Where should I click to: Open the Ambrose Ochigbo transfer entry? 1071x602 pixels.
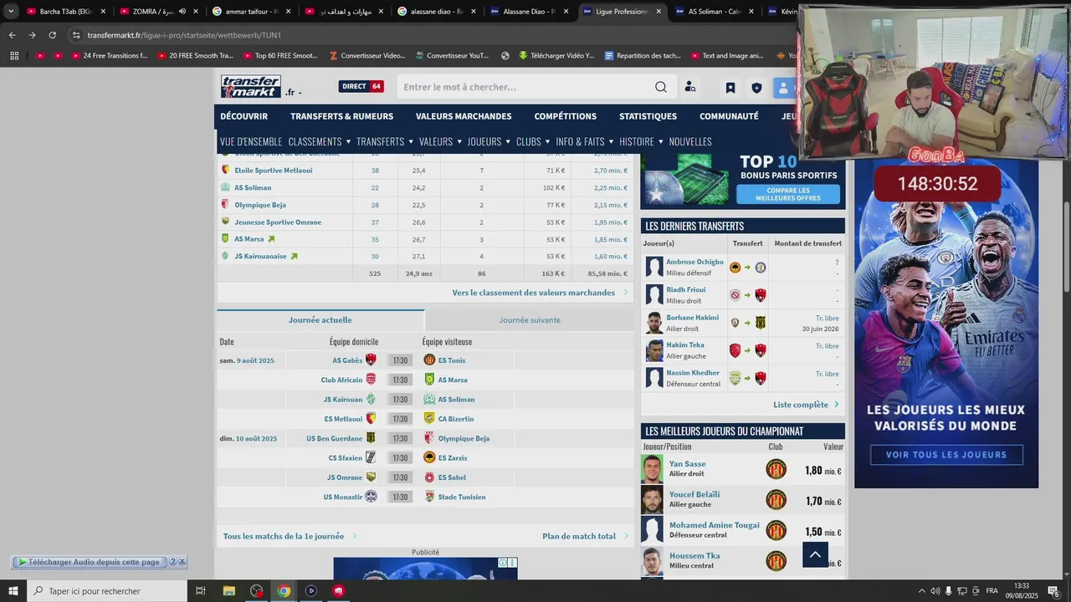point(694,262)
